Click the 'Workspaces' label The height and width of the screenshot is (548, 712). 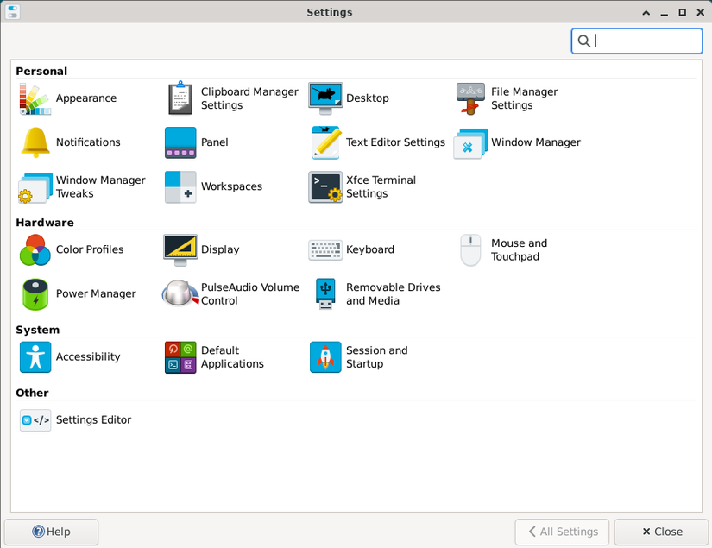coord(231,186)
